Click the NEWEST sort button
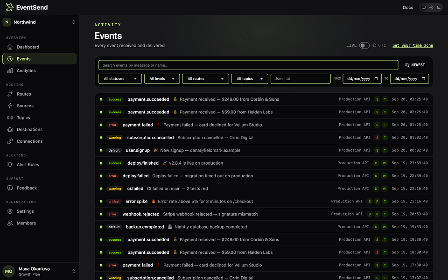 (x=415, y=65)
